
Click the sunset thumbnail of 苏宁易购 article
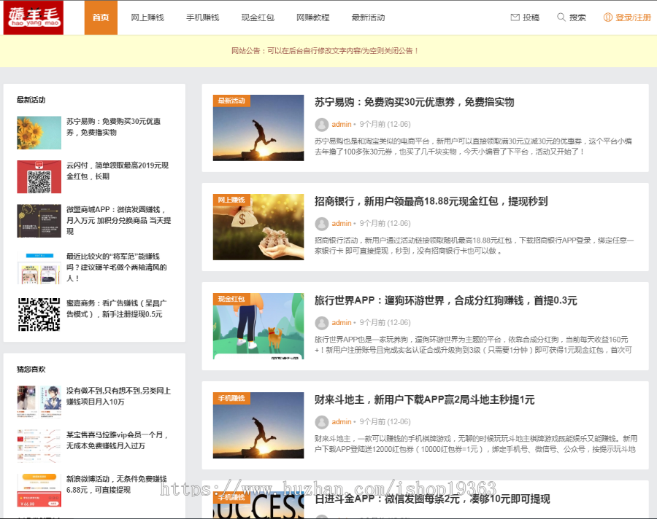[x=258, y=128]
